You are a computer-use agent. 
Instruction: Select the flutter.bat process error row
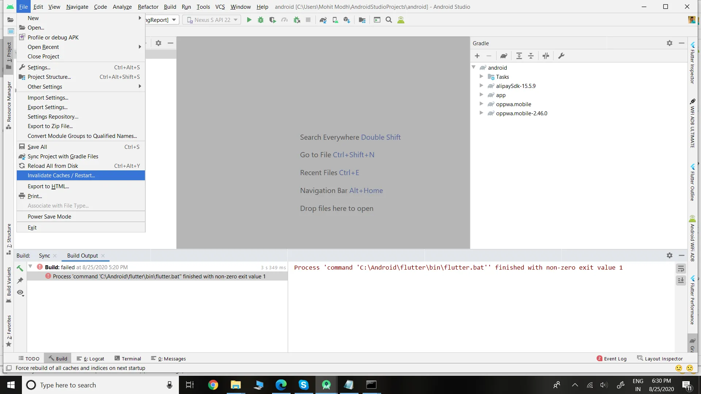click(x=159, y=277)
